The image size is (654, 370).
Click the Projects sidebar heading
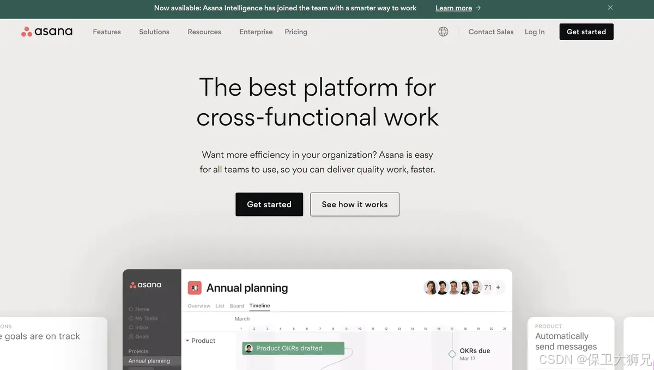138,351
